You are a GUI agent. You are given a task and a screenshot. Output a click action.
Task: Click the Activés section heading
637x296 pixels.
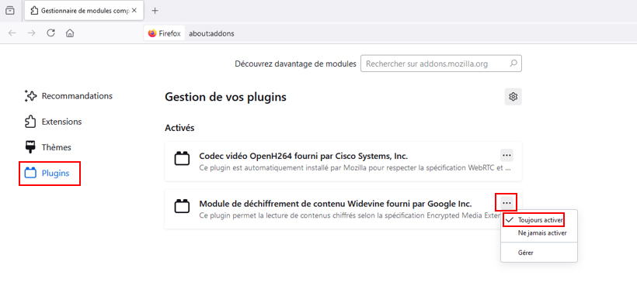tap(179, 128)
